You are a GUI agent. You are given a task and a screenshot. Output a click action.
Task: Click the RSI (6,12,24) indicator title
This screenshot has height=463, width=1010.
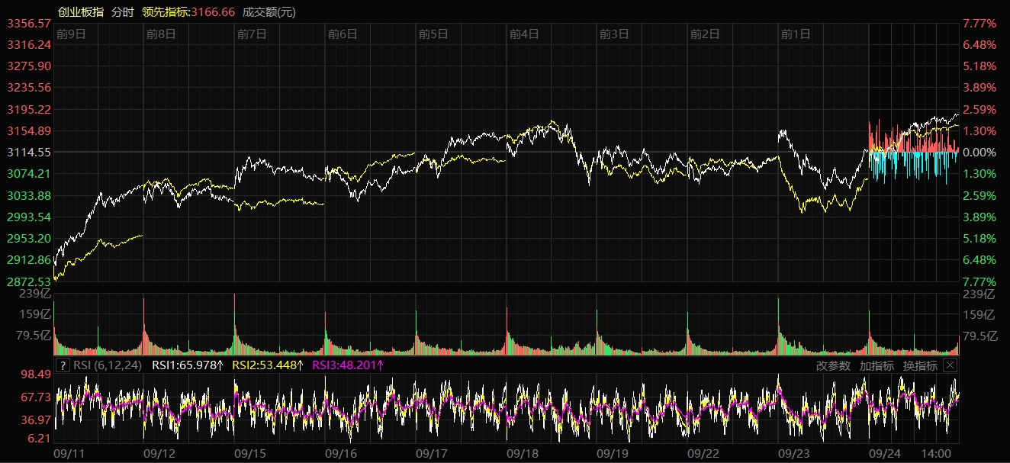(x=108, y=365)
